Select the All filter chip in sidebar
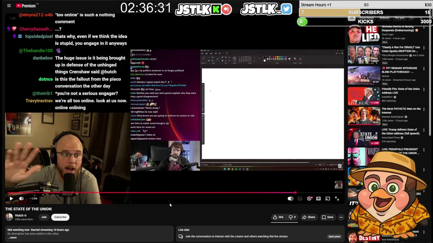The image size is (433, 243). click(352, 18)
